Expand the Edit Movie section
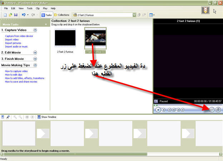The height and width of the screenshot is (161, 223). 35,52
